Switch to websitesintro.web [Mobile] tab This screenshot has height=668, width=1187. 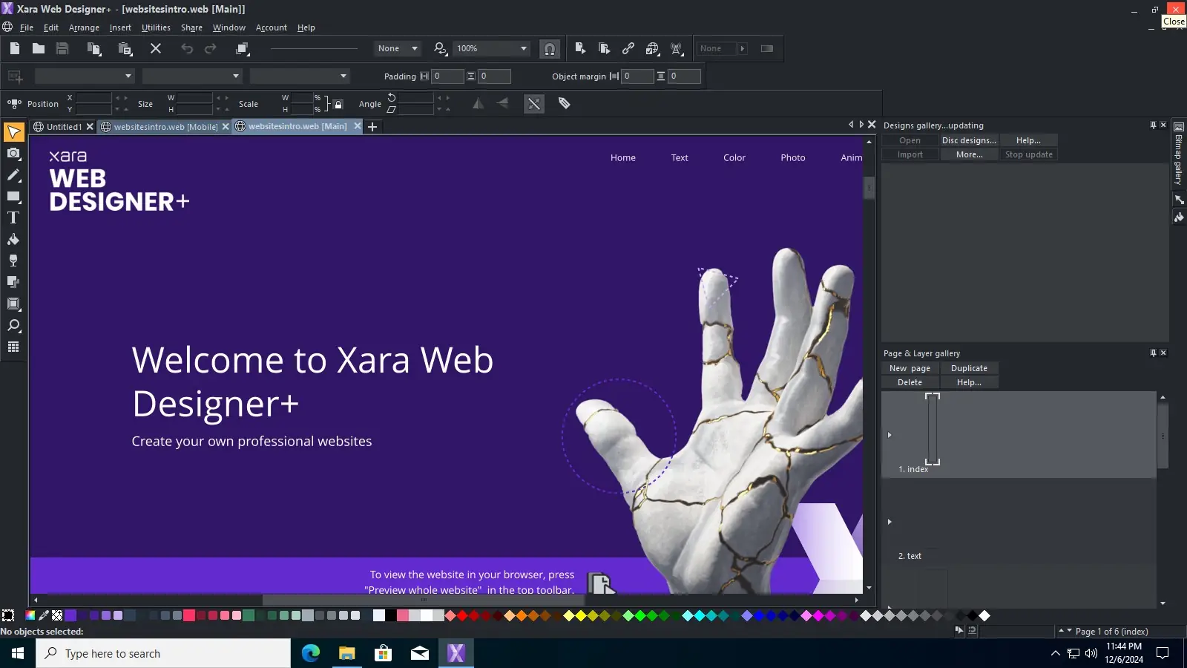pos(165,127)
